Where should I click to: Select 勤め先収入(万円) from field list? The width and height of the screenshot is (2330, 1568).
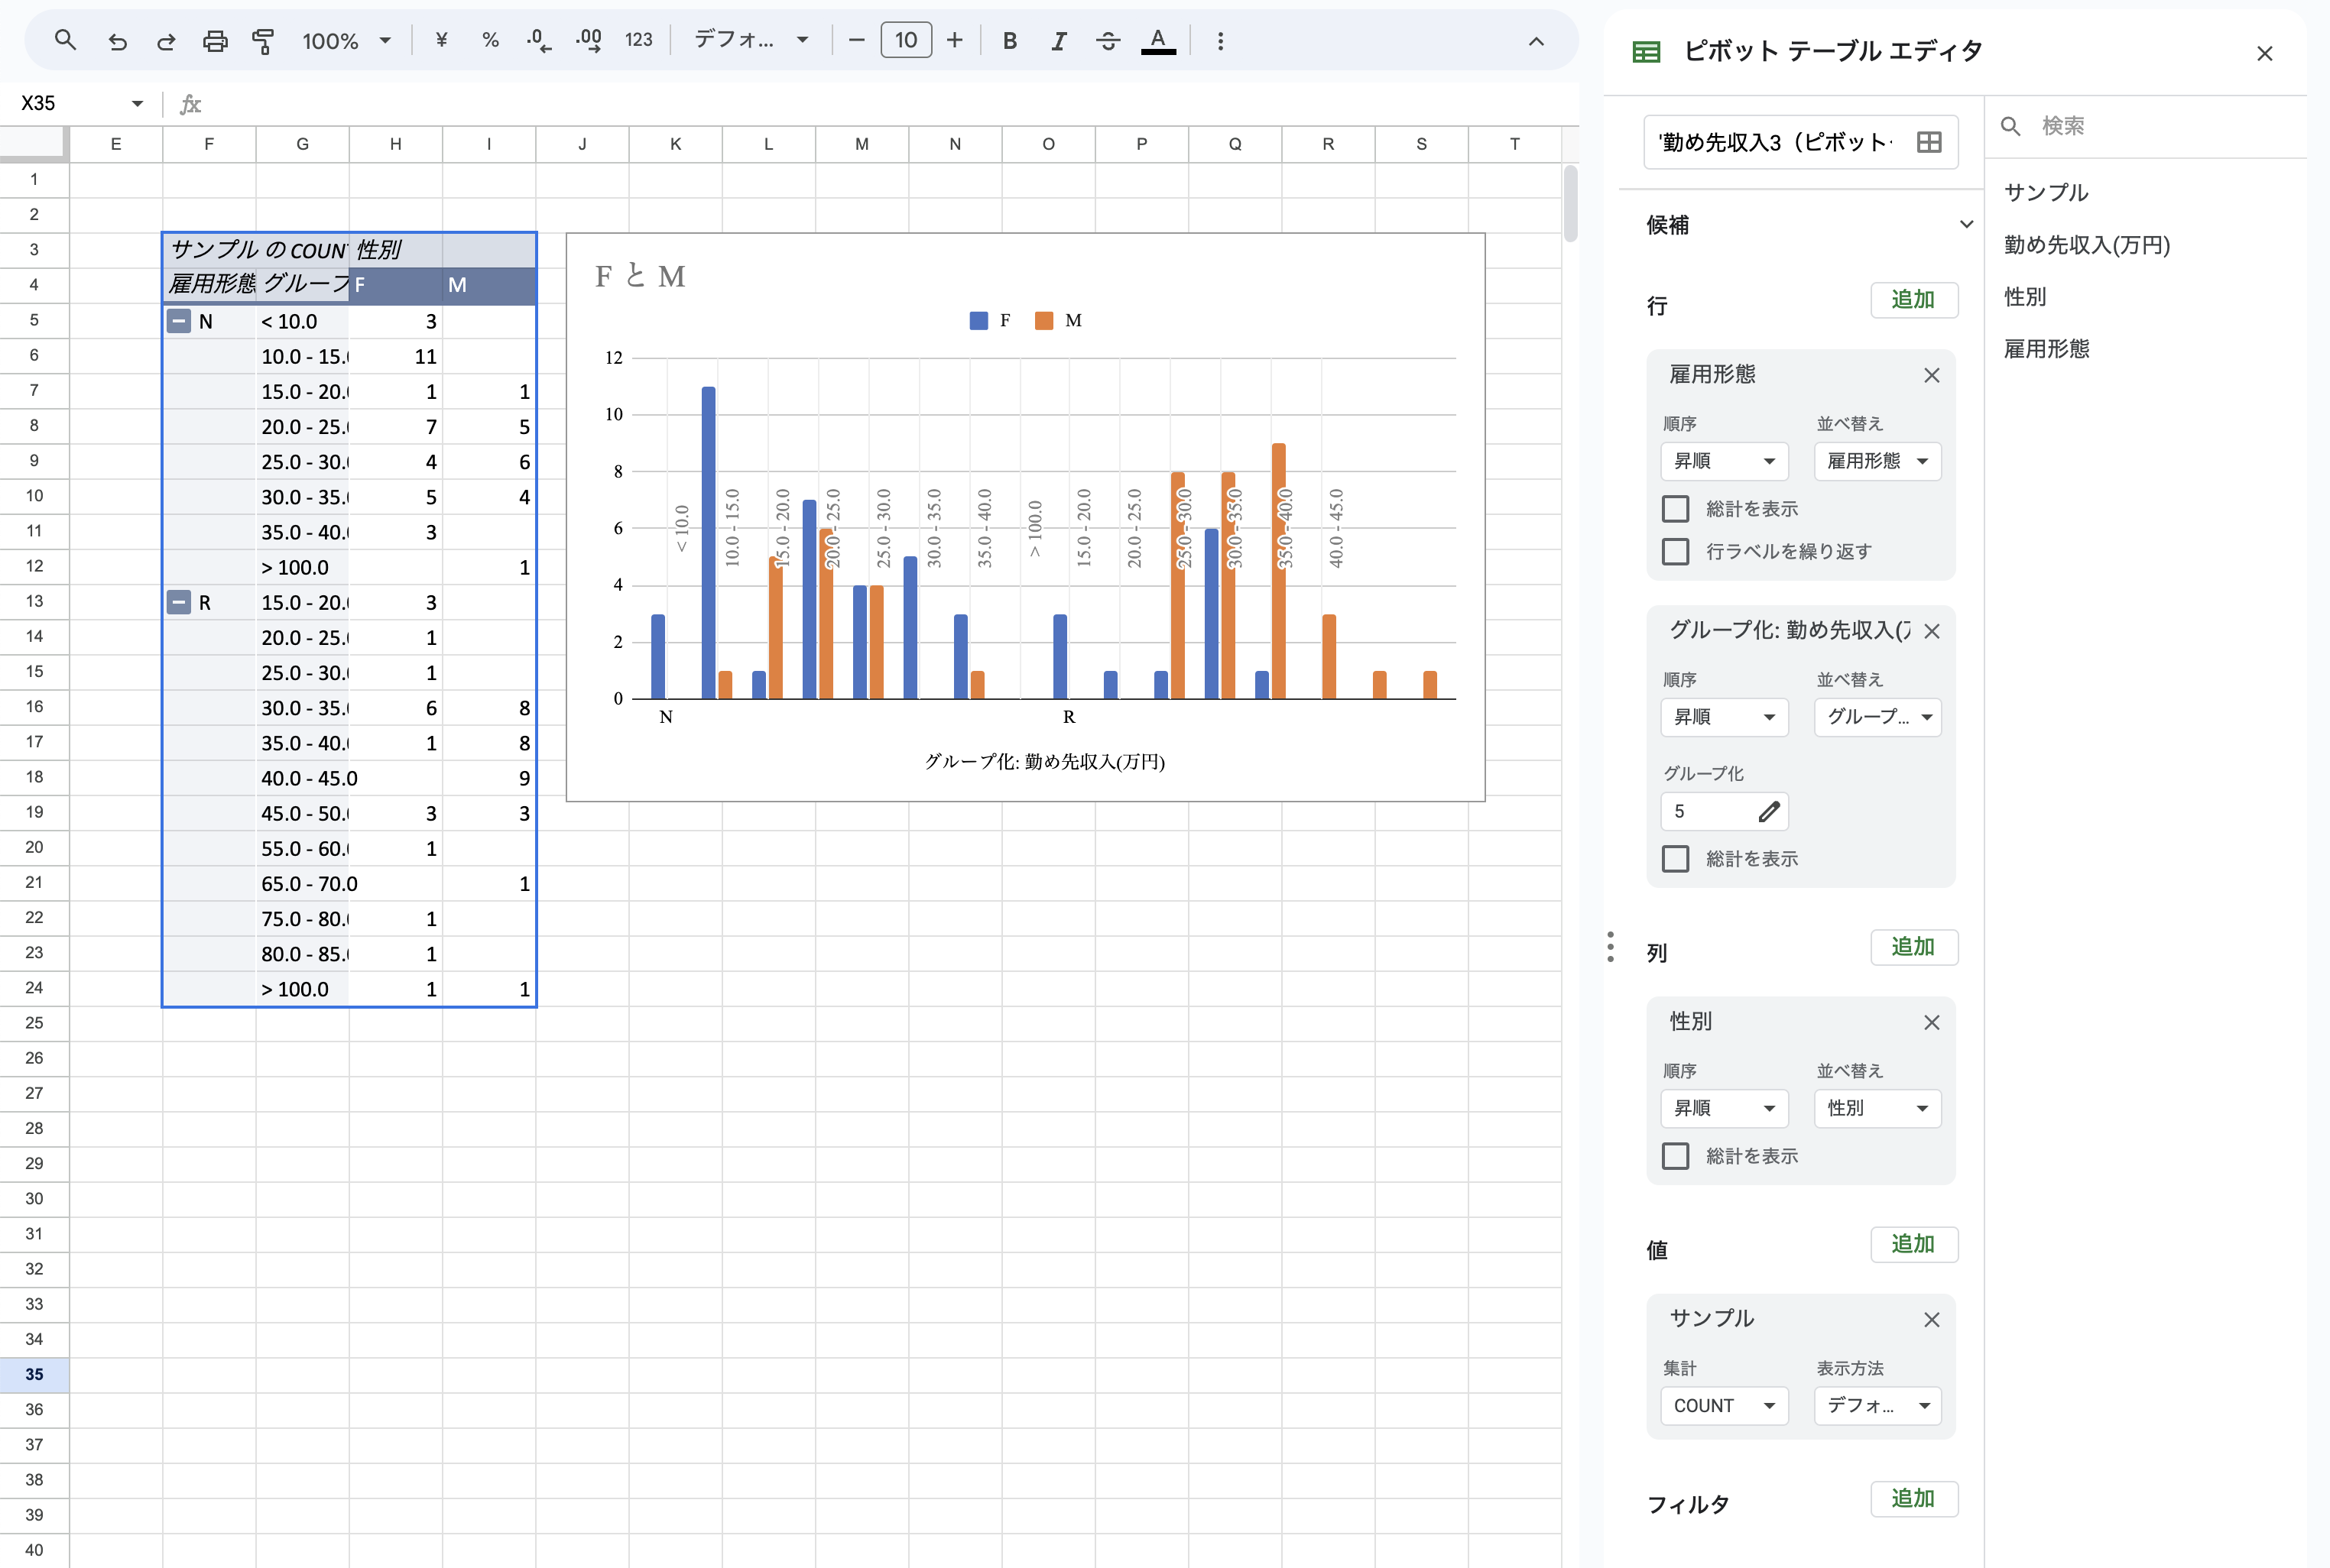(x=2086, y=245)
